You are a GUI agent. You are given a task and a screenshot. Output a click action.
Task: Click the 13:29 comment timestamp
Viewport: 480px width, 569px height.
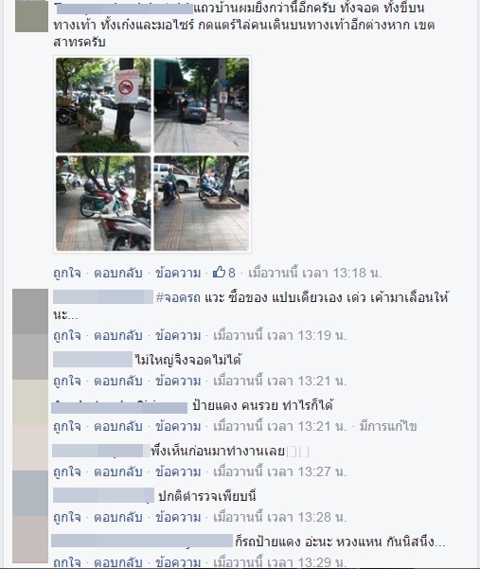pyautogui.click(x=279, y=562)
